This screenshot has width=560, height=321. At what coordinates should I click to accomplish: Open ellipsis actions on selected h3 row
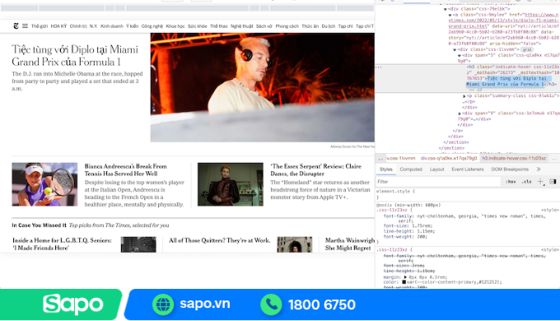coord(379,67)
